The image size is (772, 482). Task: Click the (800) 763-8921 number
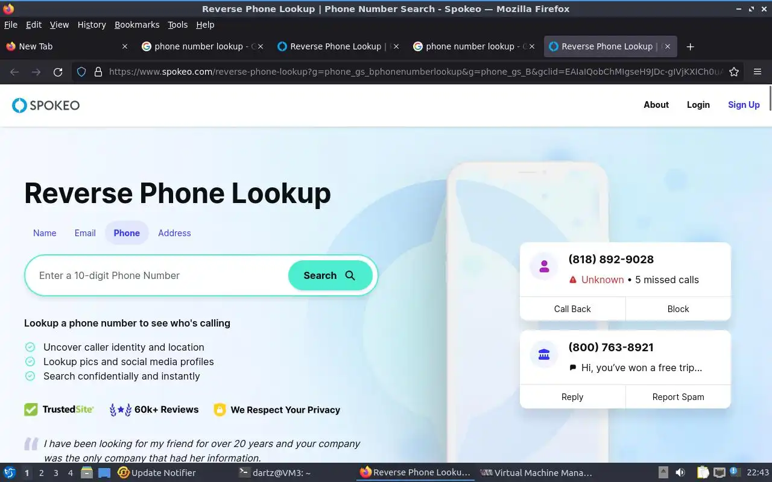[x=611, y=348]
